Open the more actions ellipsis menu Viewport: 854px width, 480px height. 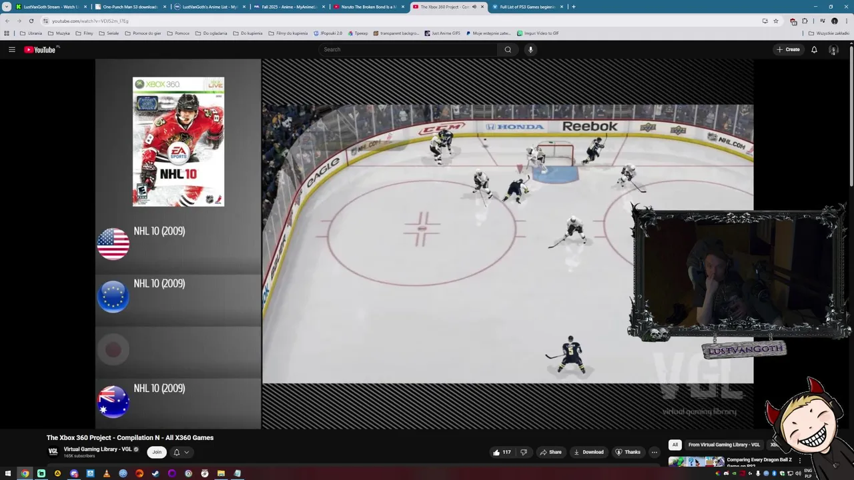(654, 452)
